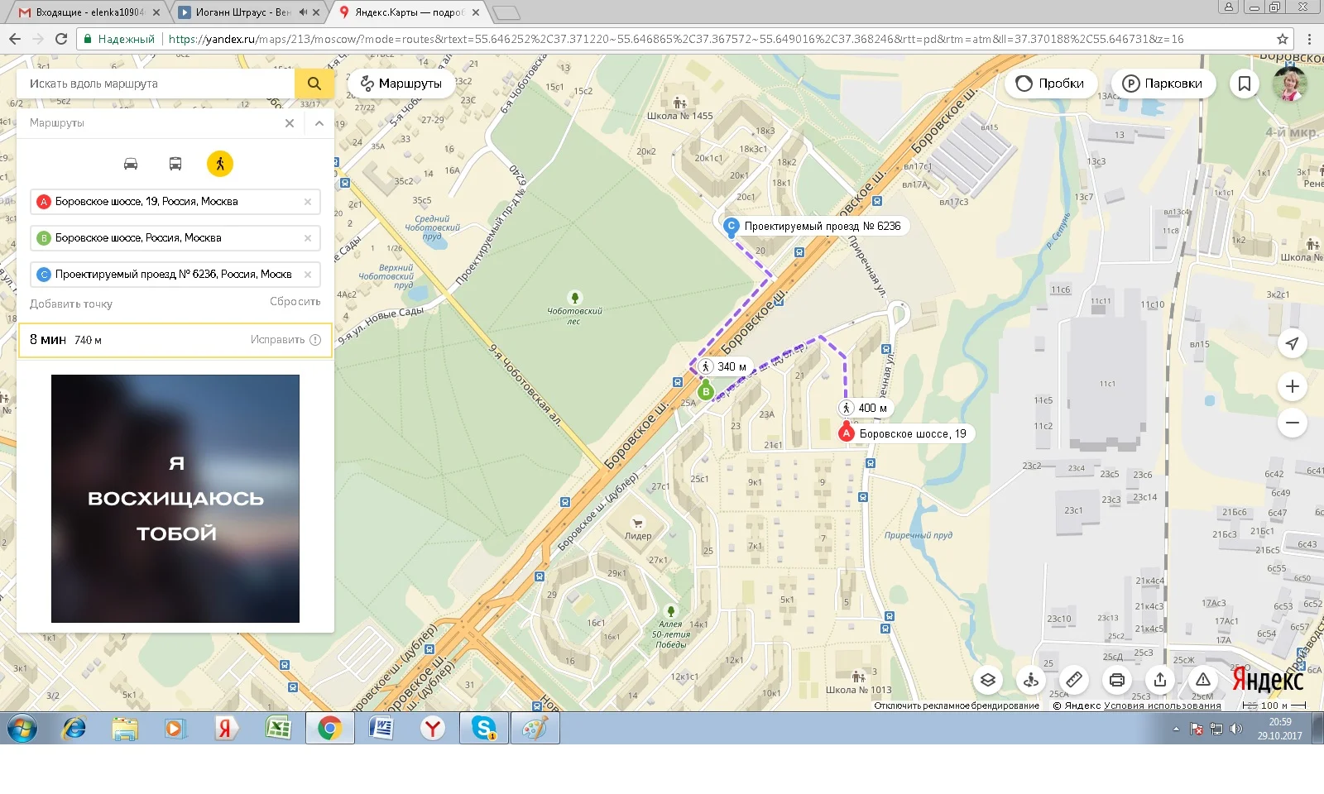Image resolution: width=1324 pixels, height=794 pixels.
Task: Edit point B address field
Action: pyautogui.click(x=175, y=238)
